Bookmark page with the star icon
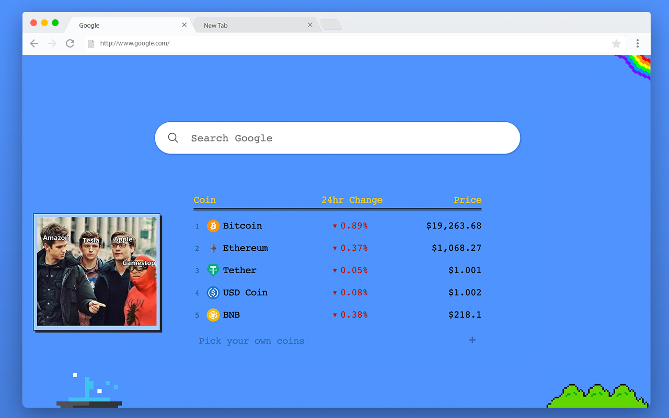Image resolution: width=669 pixels, height=418 pixels. tap(616, 44)
